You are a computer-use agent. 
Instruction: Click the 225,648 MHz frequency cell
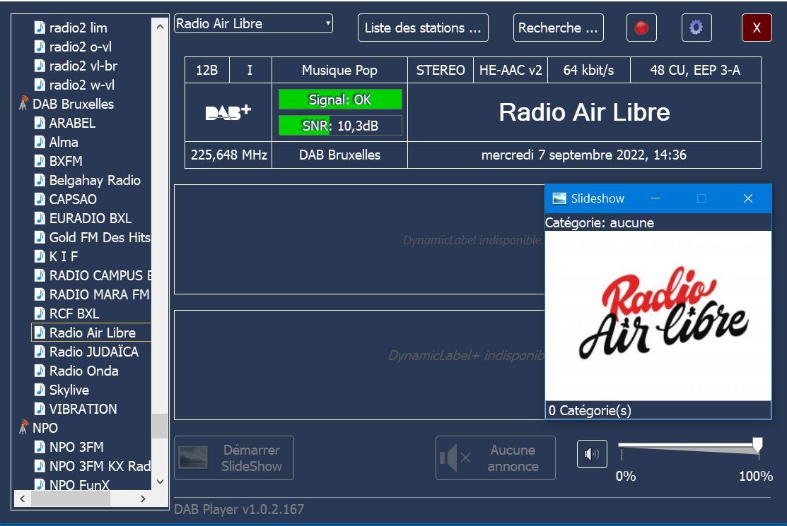[229, 155]
